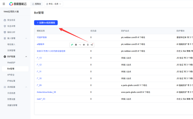Click the 优先级 column header
193x119 pixels.
click(93, 31)
